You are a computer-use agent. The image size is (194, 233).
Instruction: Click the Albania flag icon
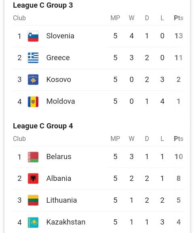33,178
